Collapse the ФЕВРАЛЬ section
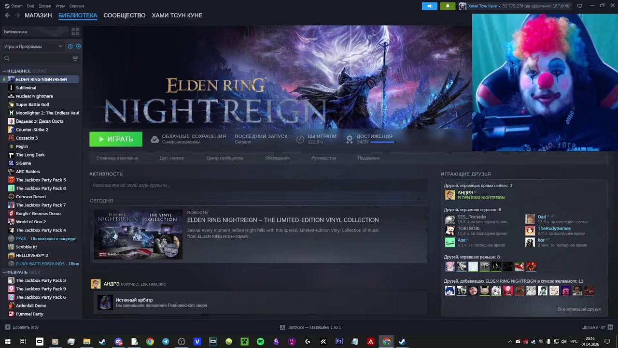The image size is (618, 348). click(4, 272)
